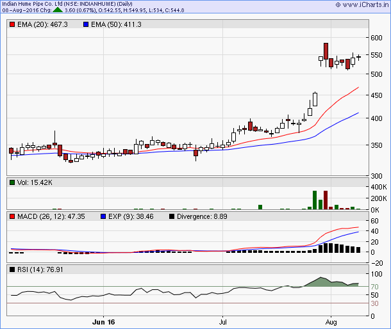Image resolution: width=391 pixels, height=329 pixels.
Task: Click the tallest green volume bar
Action: pyautogui.click(x=315, y=200)
